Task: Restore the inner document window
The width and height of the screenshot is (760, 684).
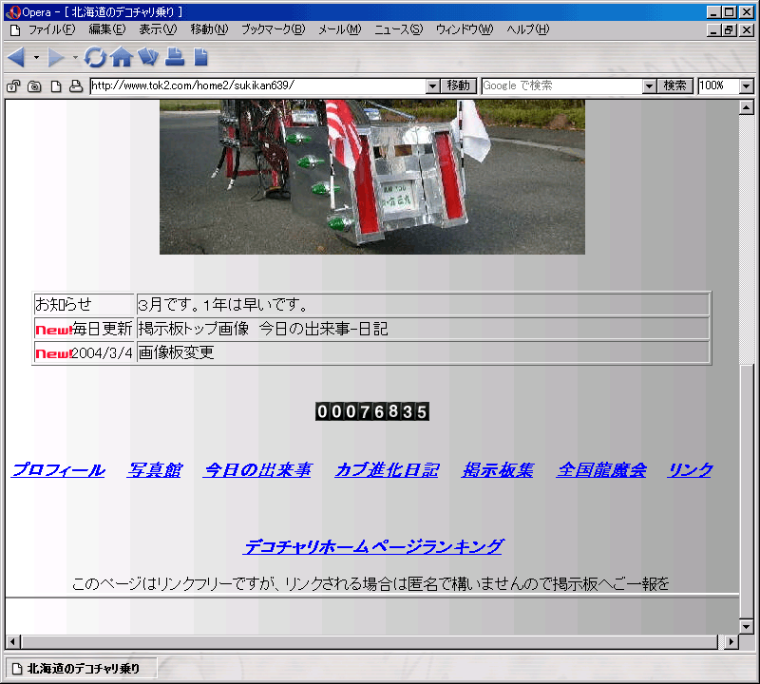Action: pyautogui.click(x=729, y=30)
